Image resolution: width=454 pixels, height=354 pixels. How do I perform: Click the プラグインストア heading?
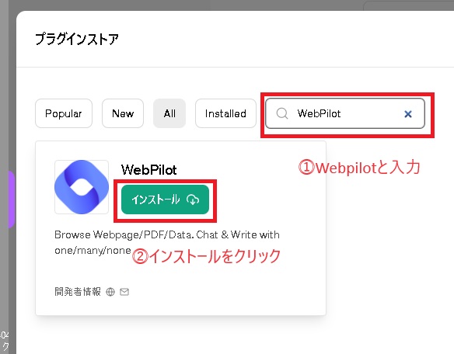pyautogui.click(x=77, y=39)
